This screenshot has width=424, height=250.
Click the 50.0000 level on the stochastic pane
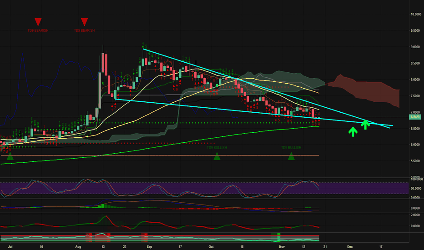click(x=416, y=188)
